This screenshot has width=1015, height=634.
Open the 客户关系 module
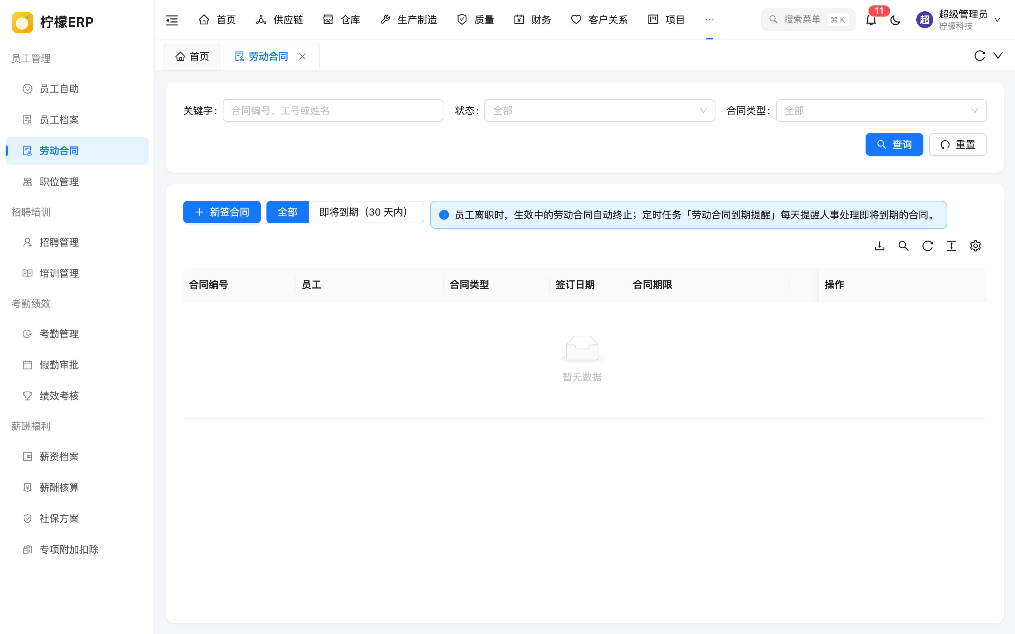coord(599,20)
